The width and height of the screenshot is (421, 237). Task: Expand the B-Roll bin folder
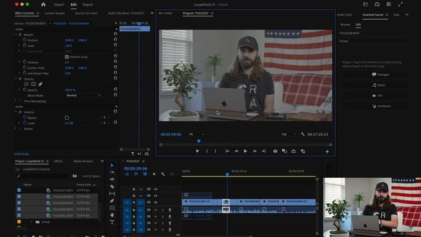pos(31,222)
